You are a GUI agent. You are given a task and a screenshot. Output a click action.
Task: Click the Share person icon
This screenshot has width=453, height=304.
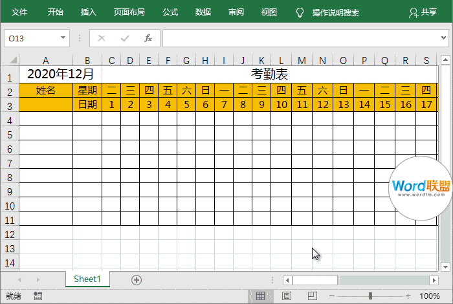point(413,13)
